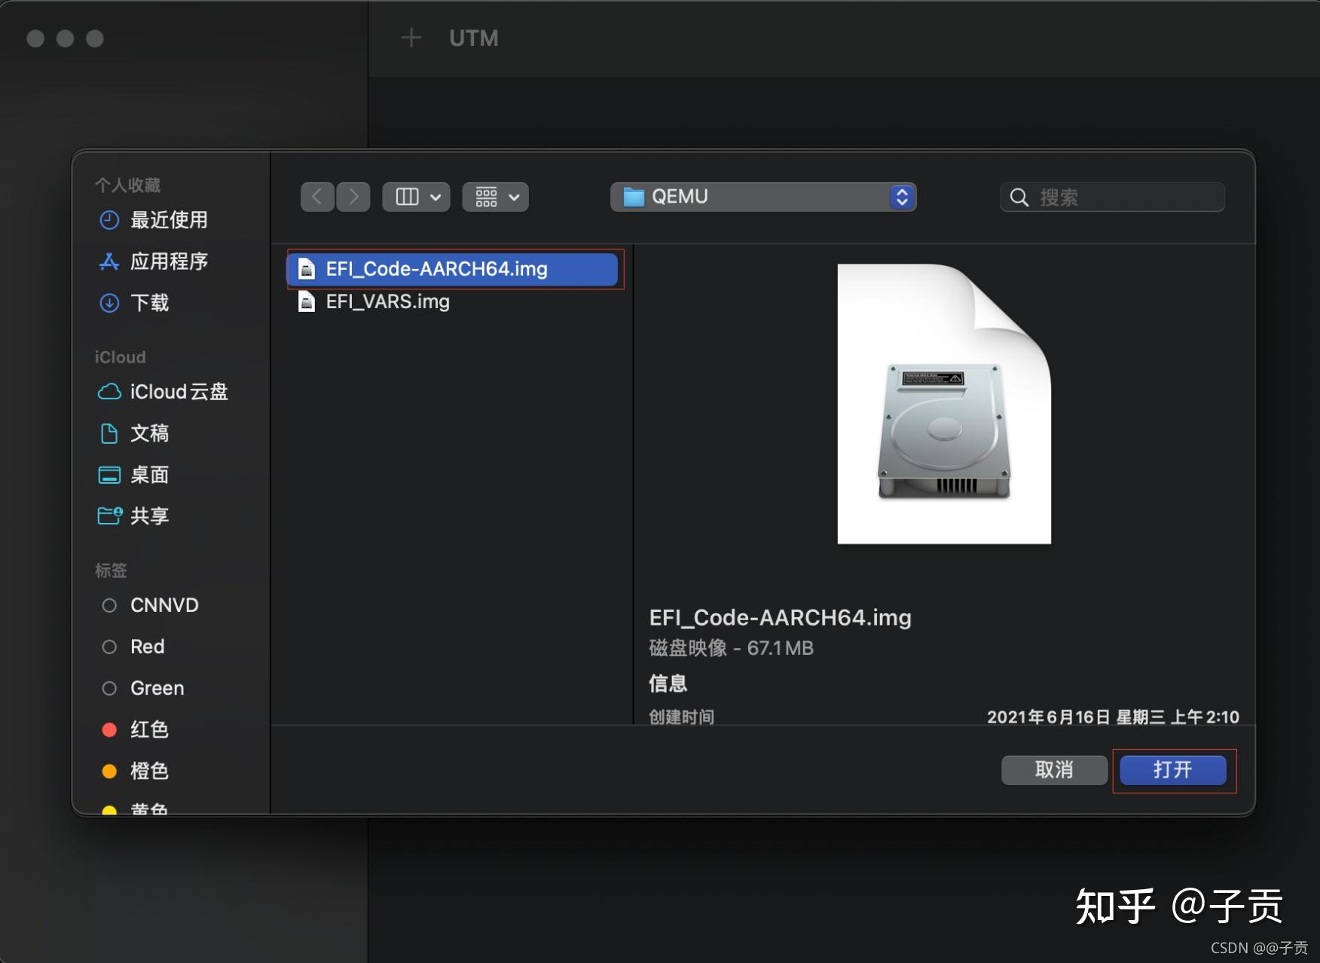Select the Green tag circle
This screenshot has height=963, width=1320.
click(109, 687)
